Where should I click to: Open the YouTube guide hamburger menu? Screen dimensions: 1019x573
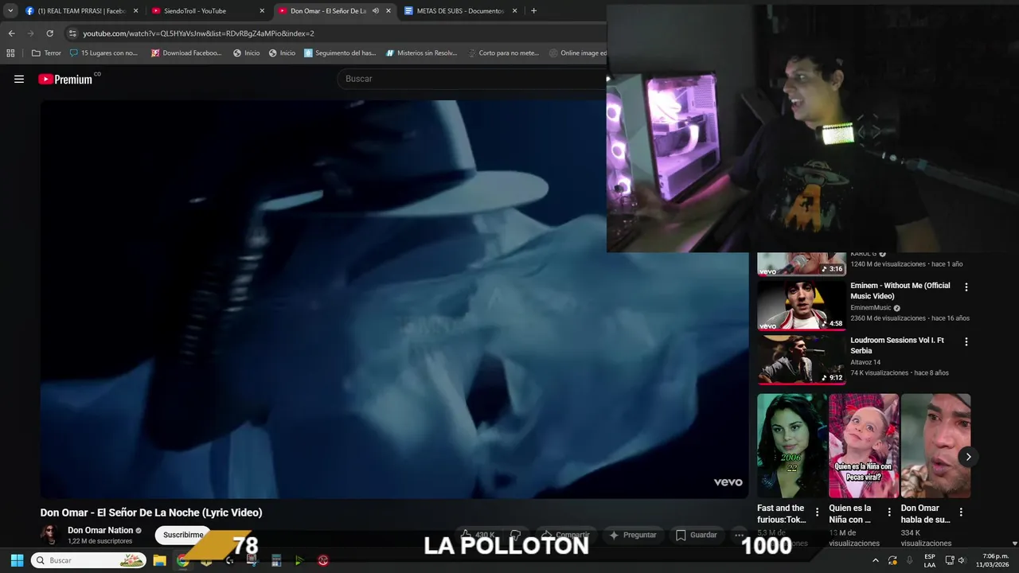(x=19, y=79)
